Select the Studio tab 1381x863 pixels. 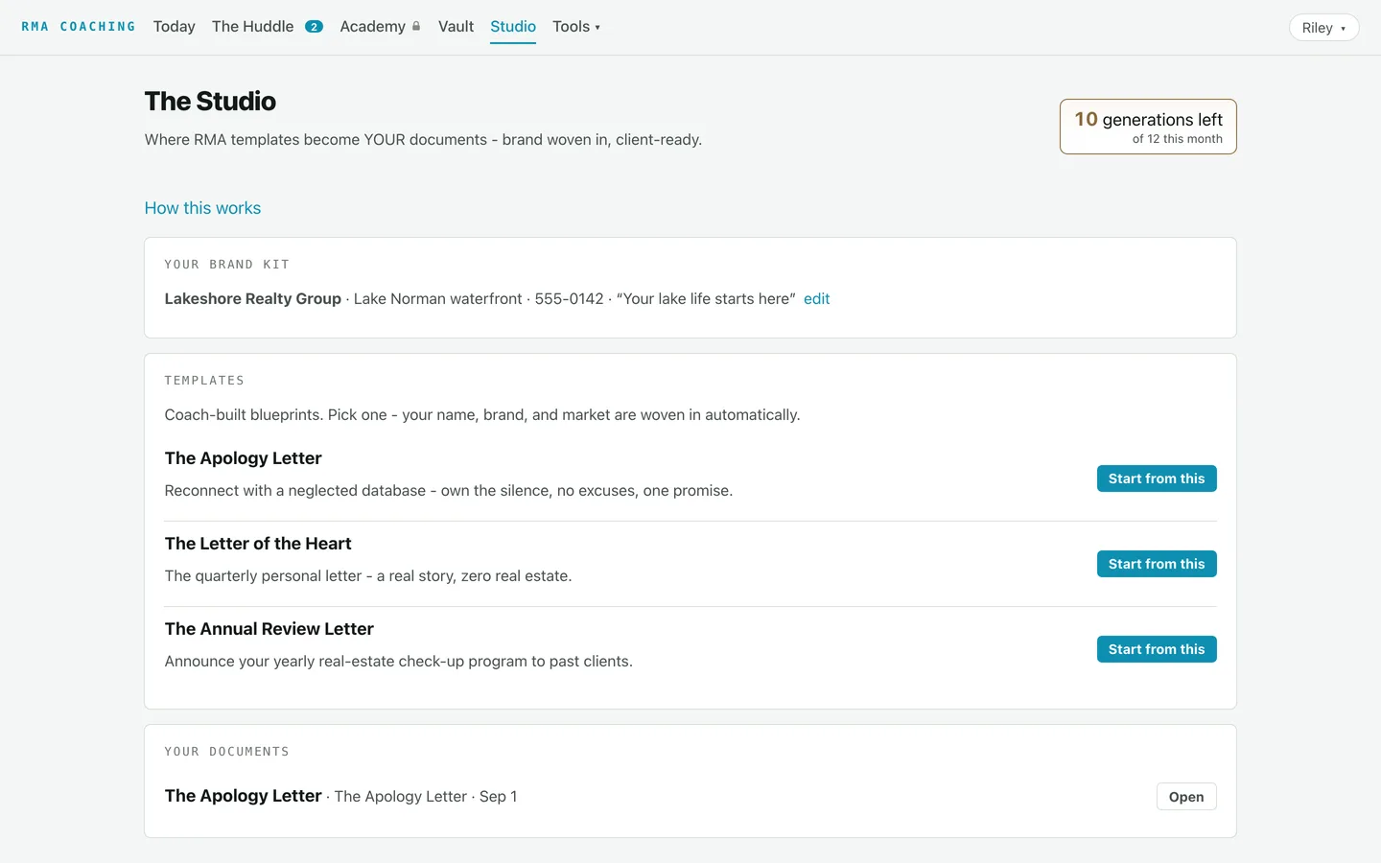tap(513, 27)
